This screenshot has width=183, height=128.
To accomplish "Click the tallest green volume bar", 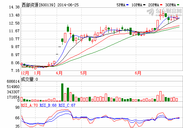I will 62,92.
